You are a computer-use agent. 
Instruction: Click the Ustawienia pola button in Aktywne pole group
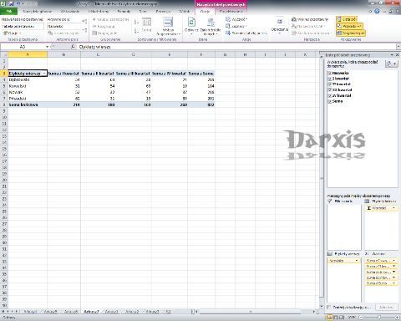[64, 33]
